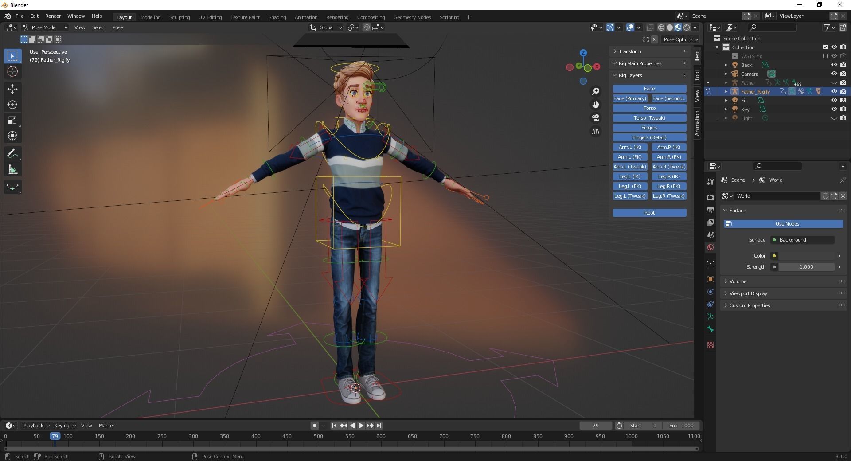Hide the Camera object in viewport

click(834, 74)
